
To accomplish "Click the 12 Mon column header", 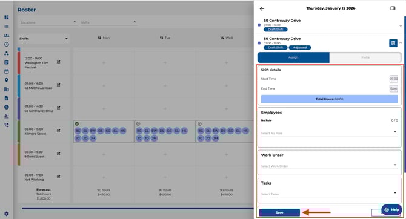I will pos(104,38).
